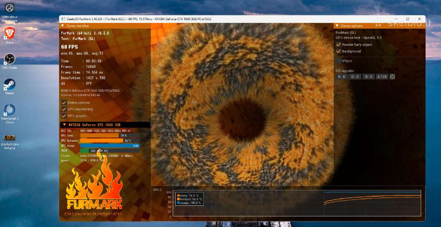
Task: Click the OSI bgcolor R value field
Action: pyautogui.click(x=342, y=77)
